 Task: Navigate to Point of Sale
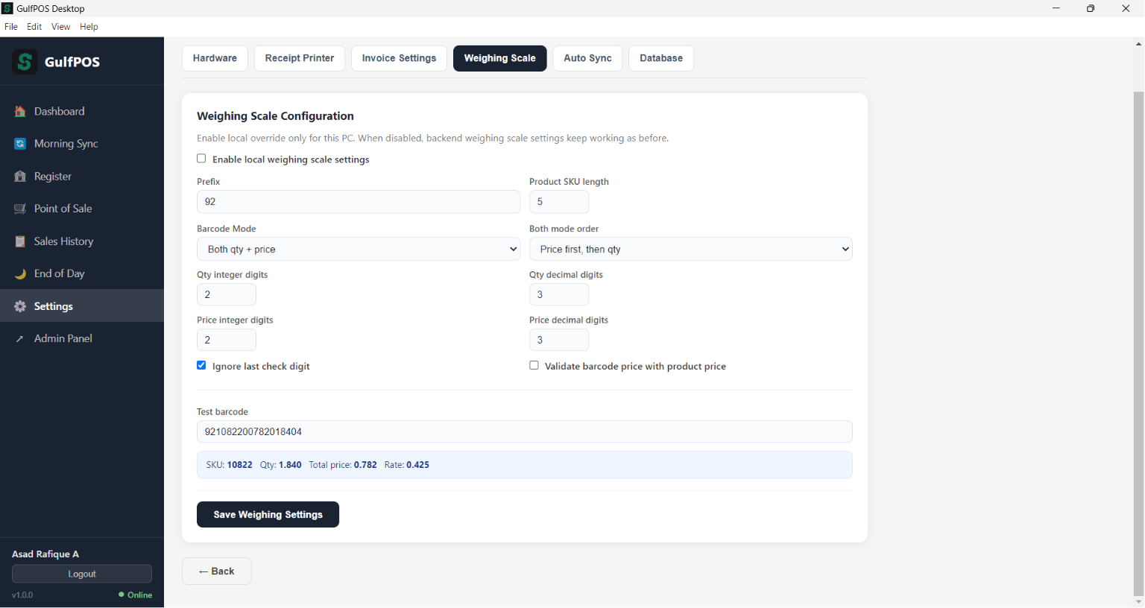[82, 209]
